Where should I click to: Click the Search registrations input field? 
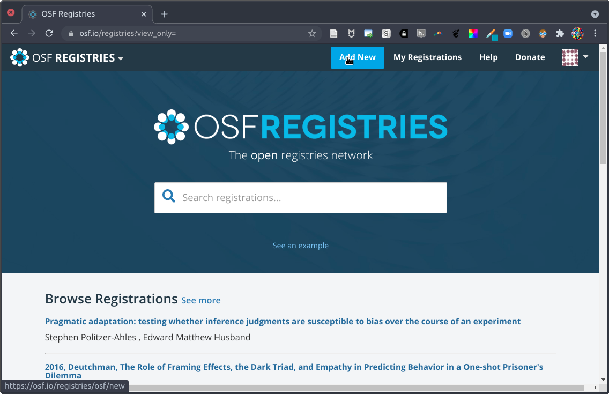coord(311,198)
